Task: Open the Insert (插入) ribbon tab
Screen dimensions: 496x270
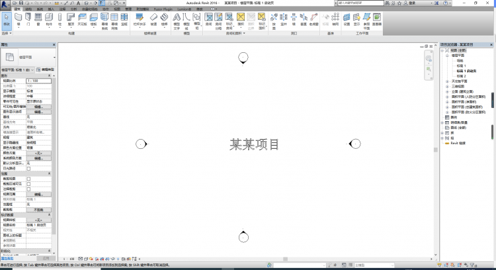Action: [x=51, y=9]
